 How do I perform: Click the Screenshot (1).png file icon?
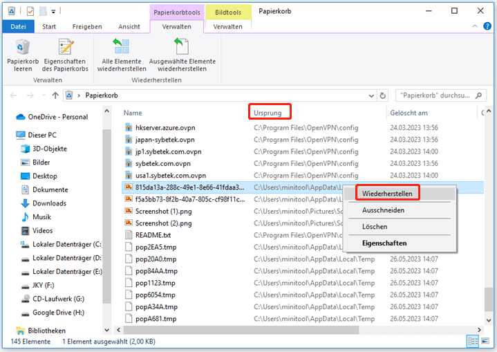pos(129,211)
